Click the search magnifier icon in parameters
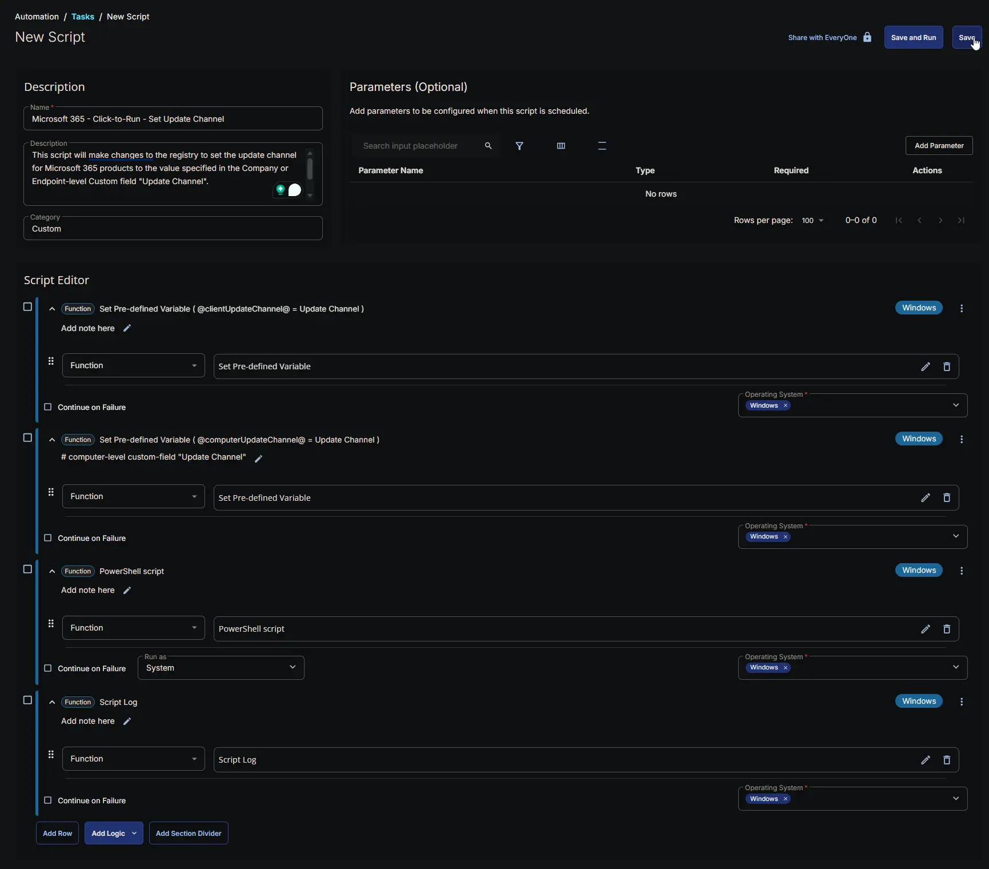This screenshot has height=869, width=989. 488,146
